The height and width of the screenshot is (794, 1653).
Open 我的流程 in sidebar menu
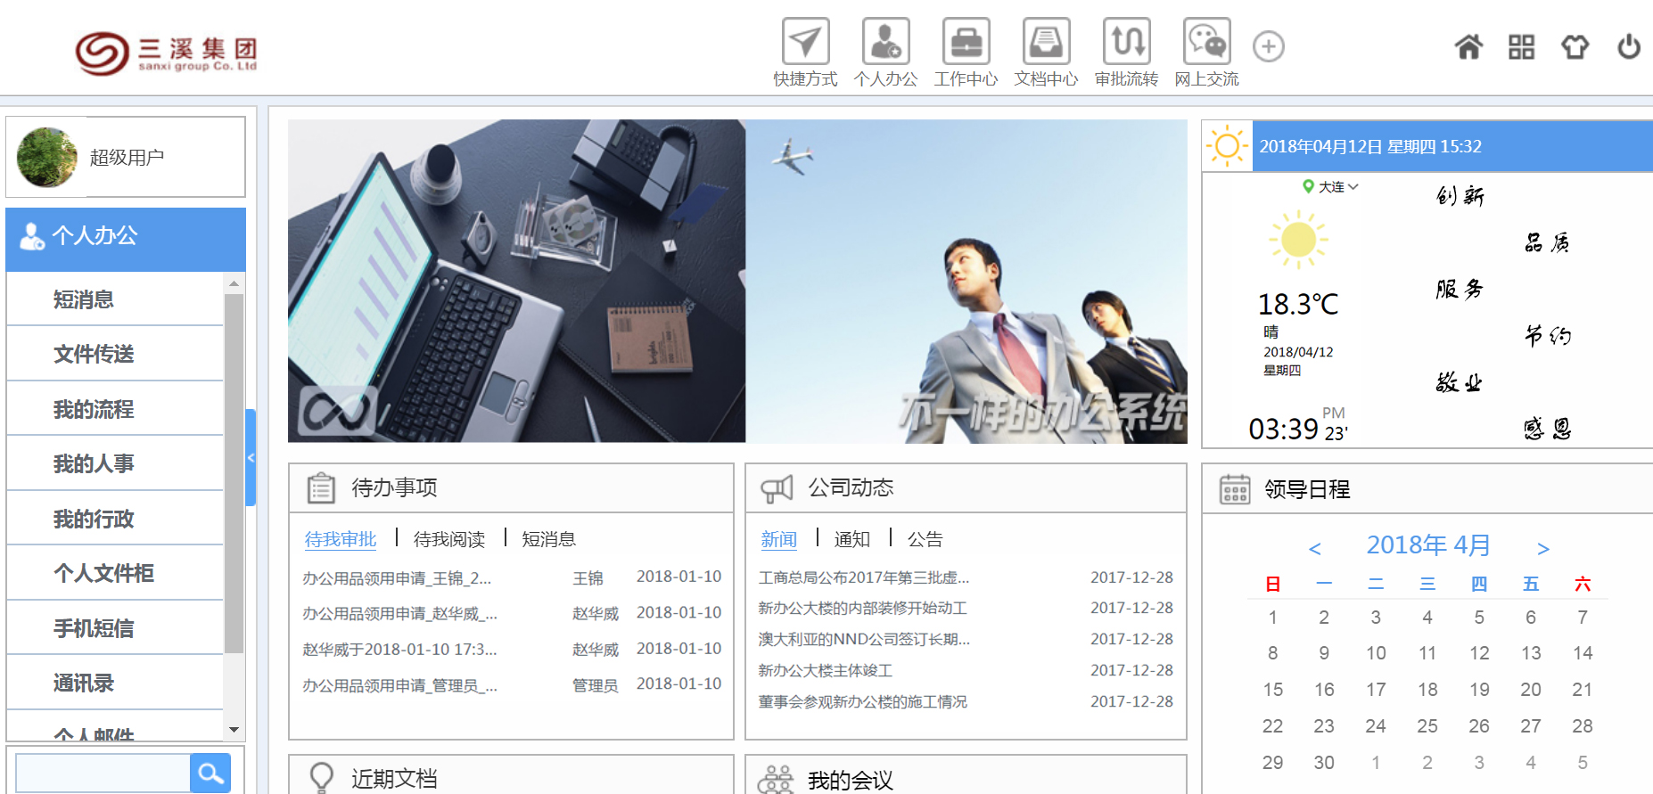(x=94, y=409)
